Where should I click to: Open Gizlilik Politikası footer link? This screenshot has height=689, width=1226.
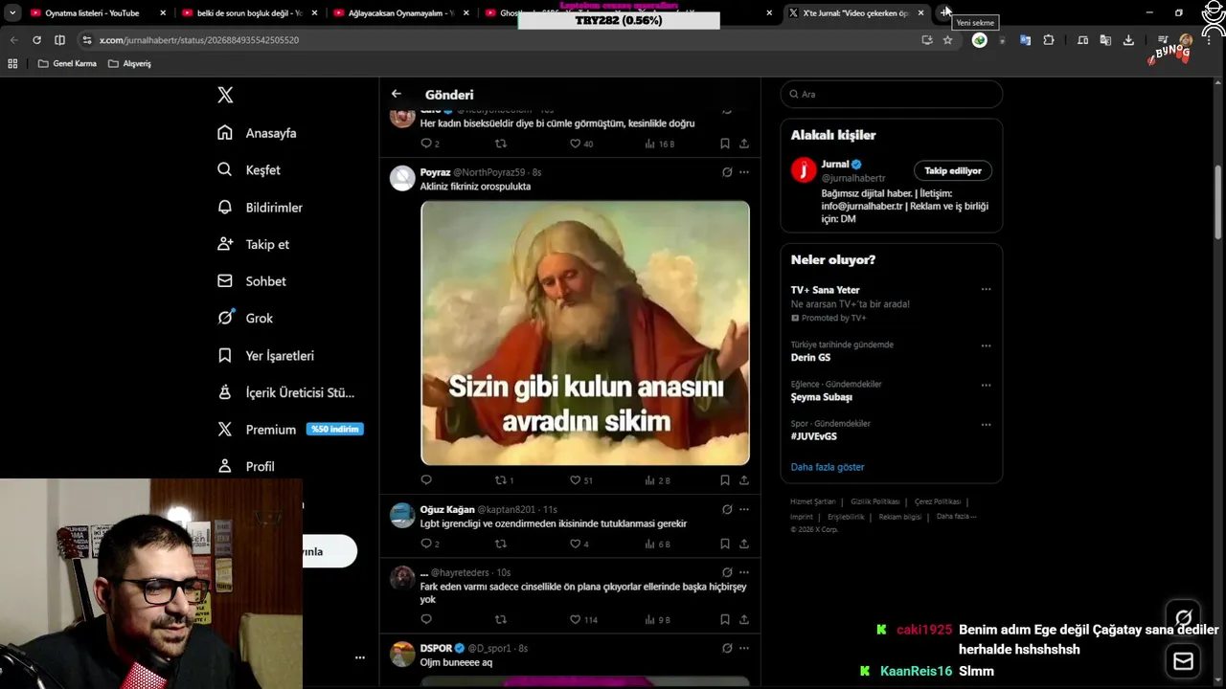coord(875,501)
